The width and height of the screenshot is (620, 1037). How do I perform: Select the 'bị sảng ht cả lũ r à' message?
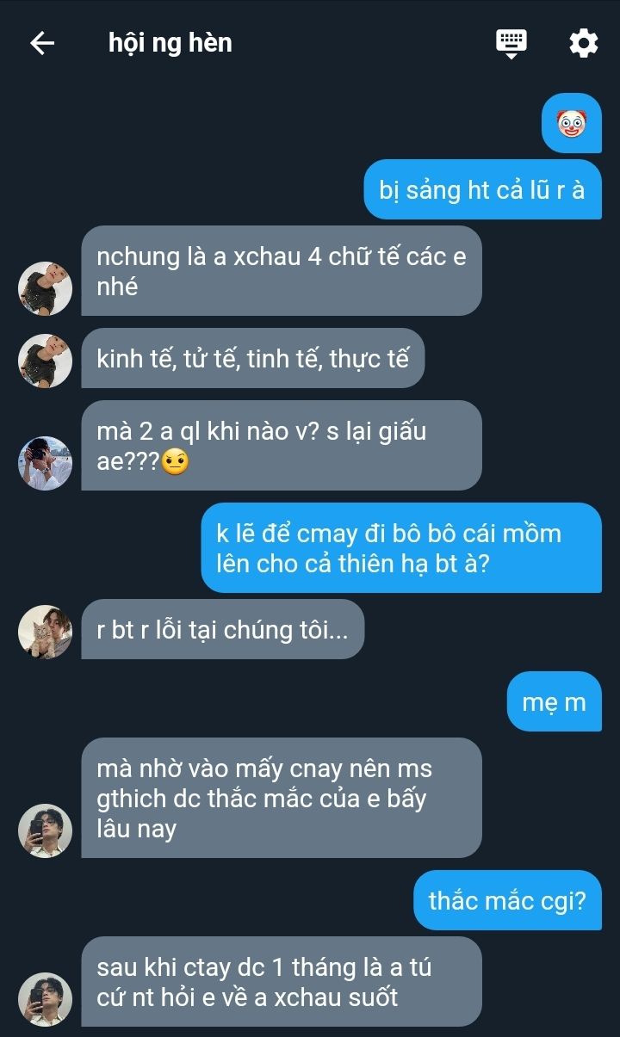[482, 189]
